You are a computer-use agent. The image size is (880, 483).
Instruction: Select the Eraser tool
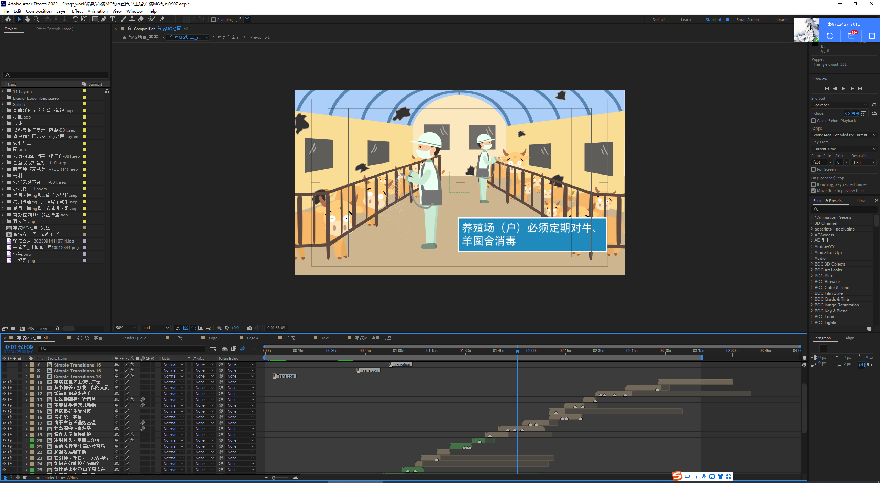point(141,19)
